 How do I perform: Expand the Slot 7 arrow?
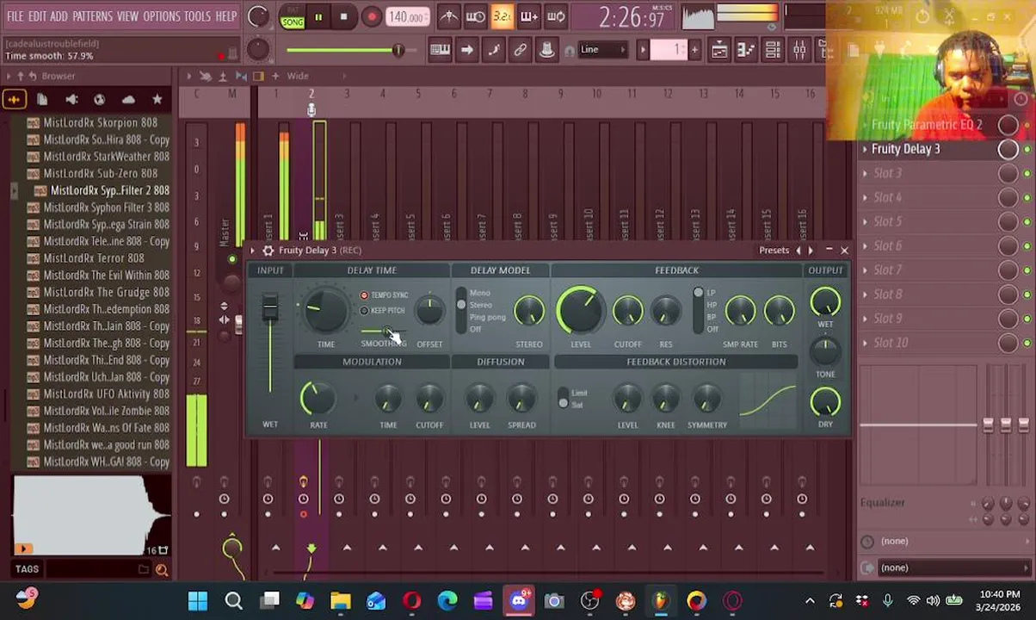865,270
